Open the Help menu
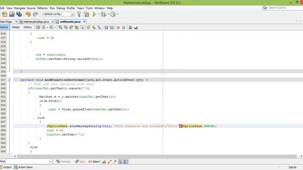Image resolution: width=303 pixels, height=170 pixels. [x=110, y=8]
